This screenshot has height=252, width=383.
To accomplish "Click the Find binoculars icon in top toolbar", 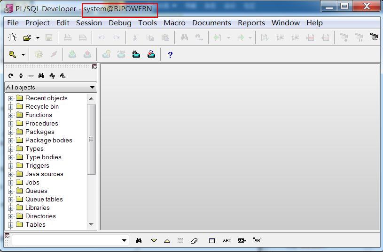I will 184,37.
